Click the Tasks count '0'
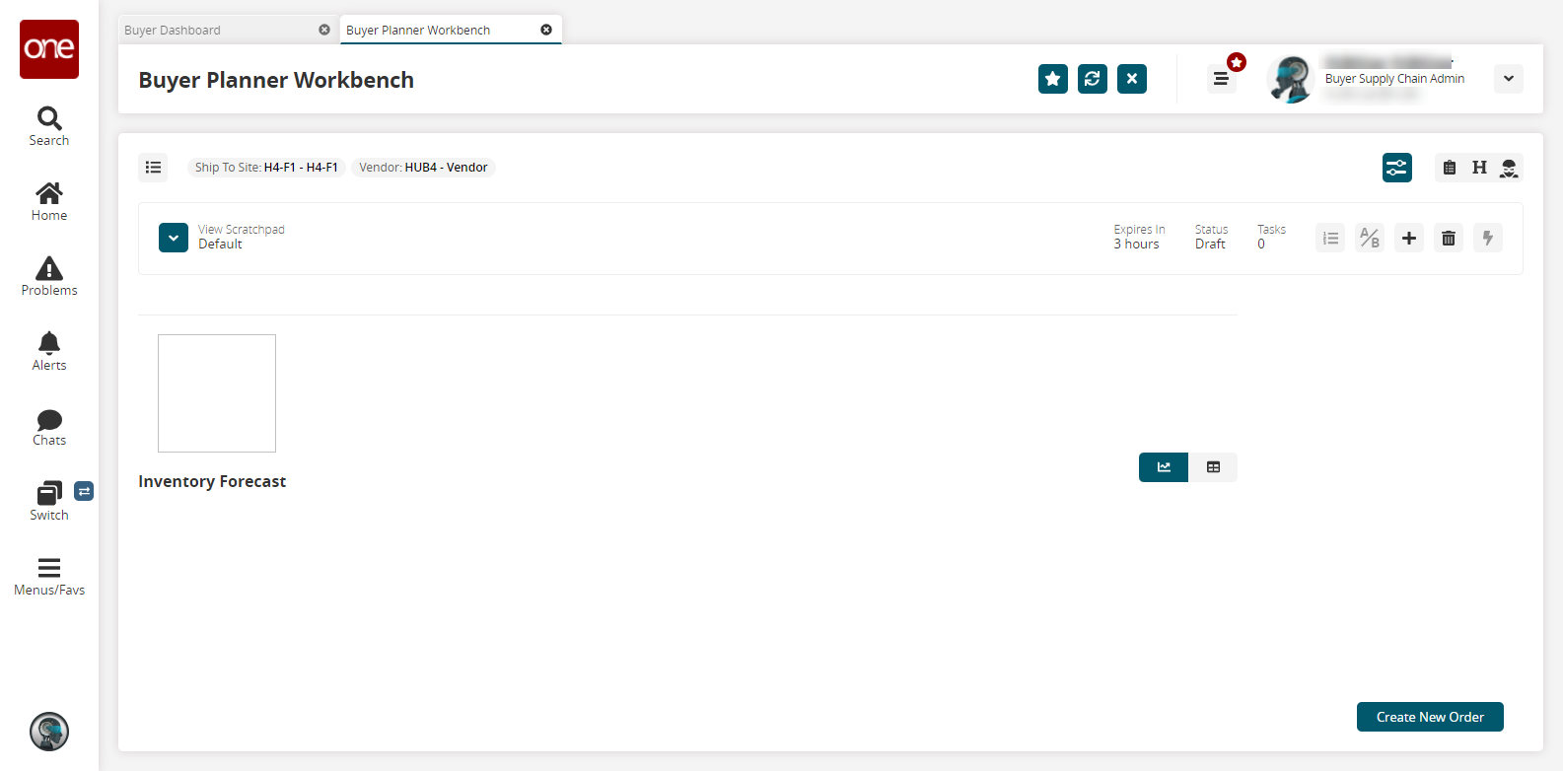This screenshot has width=1563, height=771. [1261, 245]
